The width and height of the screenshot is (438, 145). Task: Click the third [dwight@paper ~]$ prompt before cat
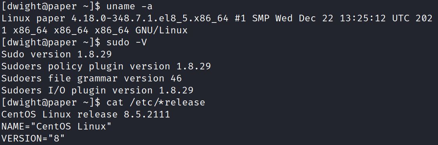pyautogui.click(x=51, y=102)
